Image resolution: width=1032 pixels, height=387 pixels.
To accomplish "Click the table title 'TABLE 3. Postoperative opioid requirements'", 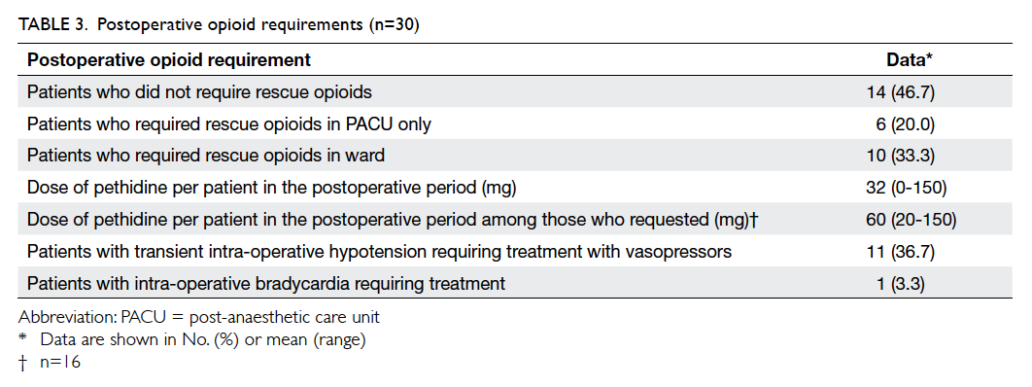I will (x=219, y=25).
